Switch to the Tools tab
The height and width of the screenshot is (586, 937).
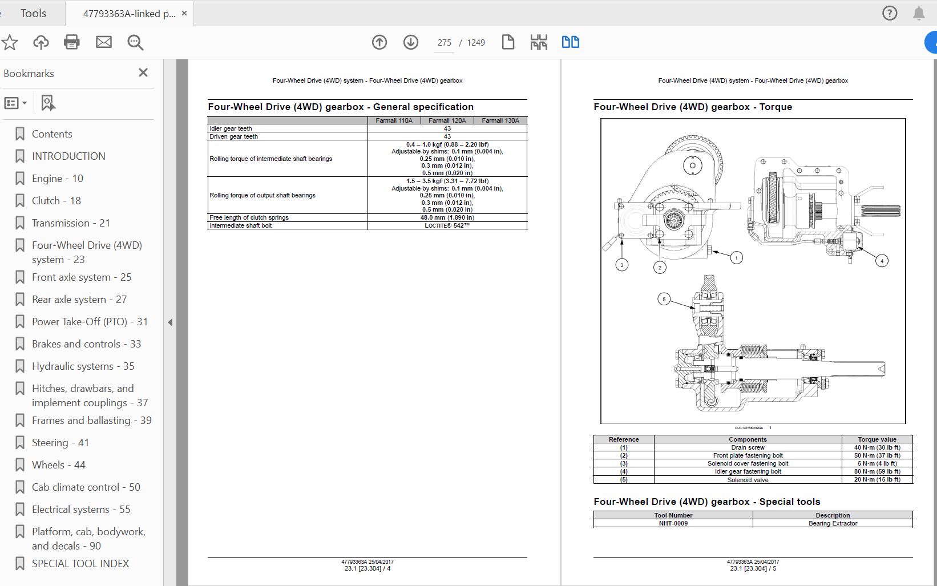33,13
